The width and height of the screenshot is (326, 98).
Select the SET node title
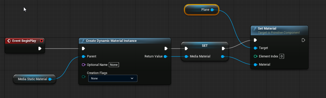click(205, 46)
